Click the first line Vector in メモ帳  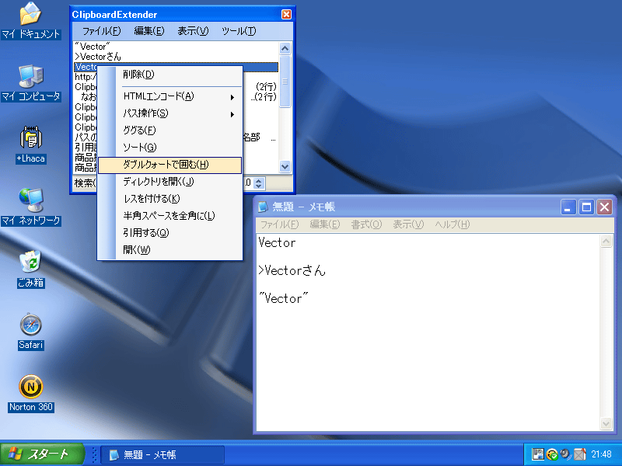pyautogui.click(x=277, y=242)
